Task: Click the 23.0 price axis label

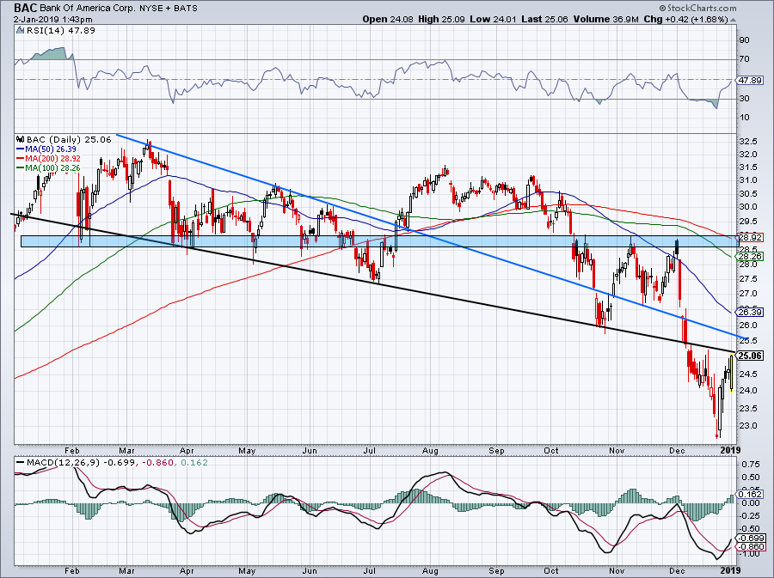Action: tap(748, 426)
